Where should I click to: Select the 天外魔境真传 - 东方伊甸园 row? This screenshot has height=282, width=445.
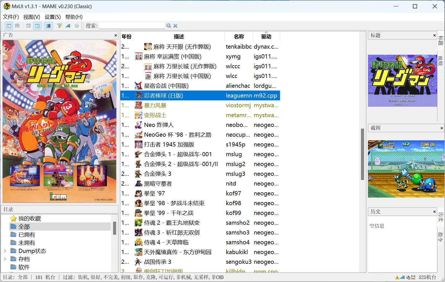tap(200, 252)
